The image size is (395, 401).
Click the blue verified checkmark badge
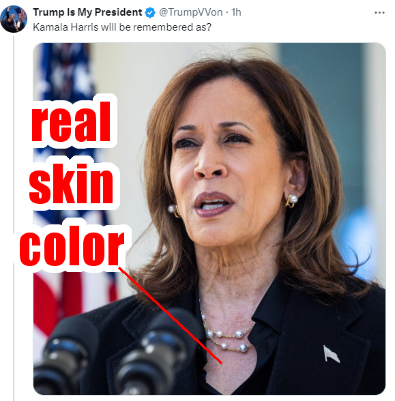pos(150,12)
